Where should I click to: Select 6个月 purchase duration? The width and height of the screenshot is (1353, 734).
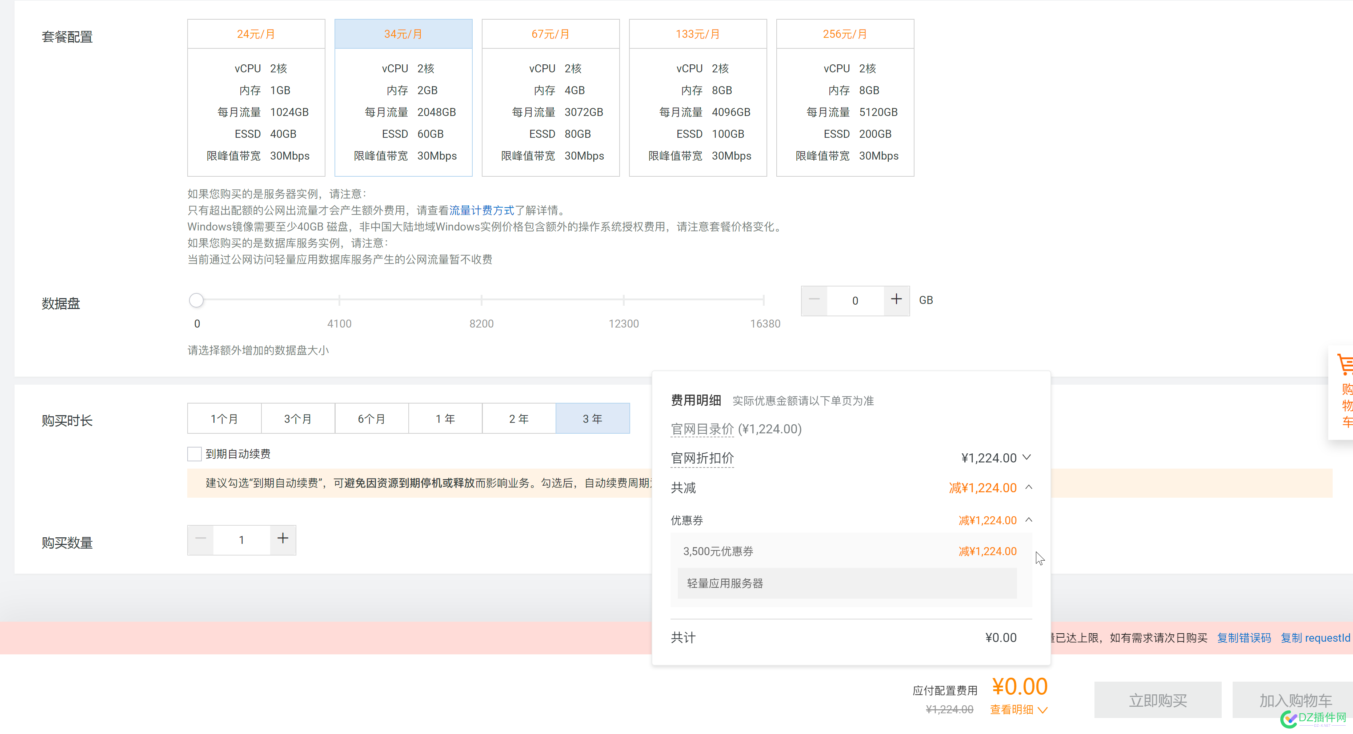click(371, 418)
